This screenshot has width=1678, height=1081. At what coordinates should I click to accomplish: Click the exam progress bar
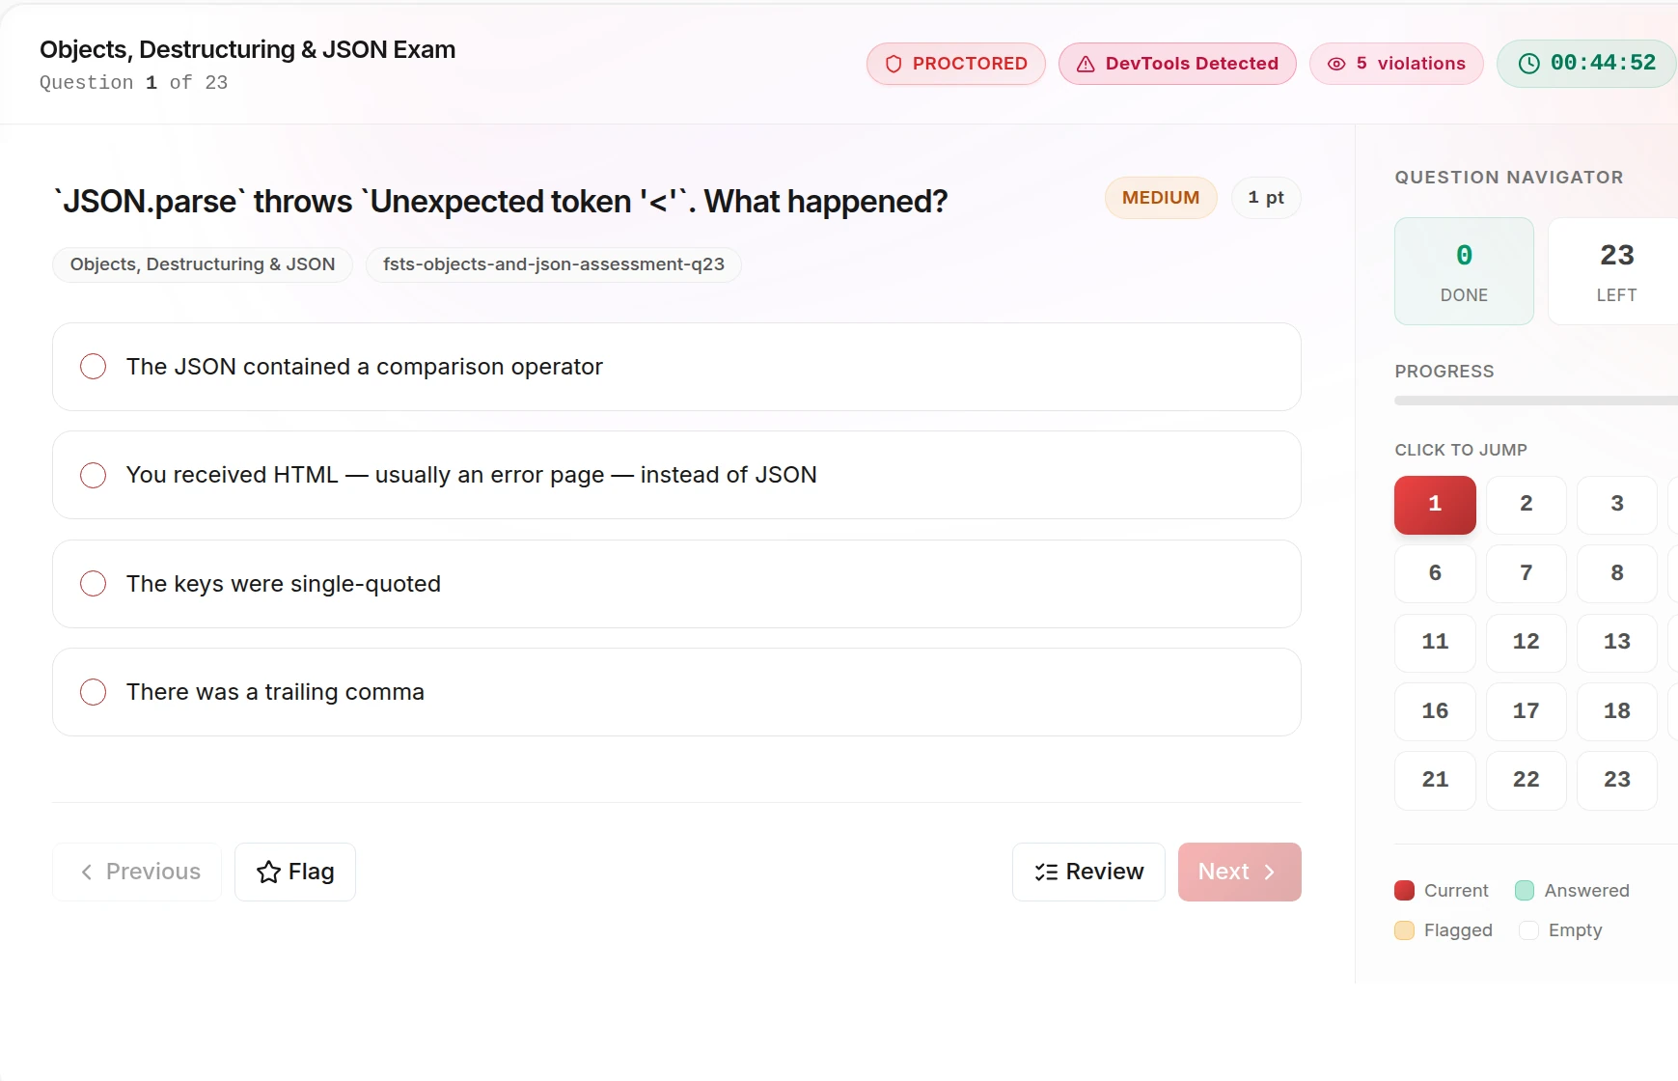coord(1536,401)
